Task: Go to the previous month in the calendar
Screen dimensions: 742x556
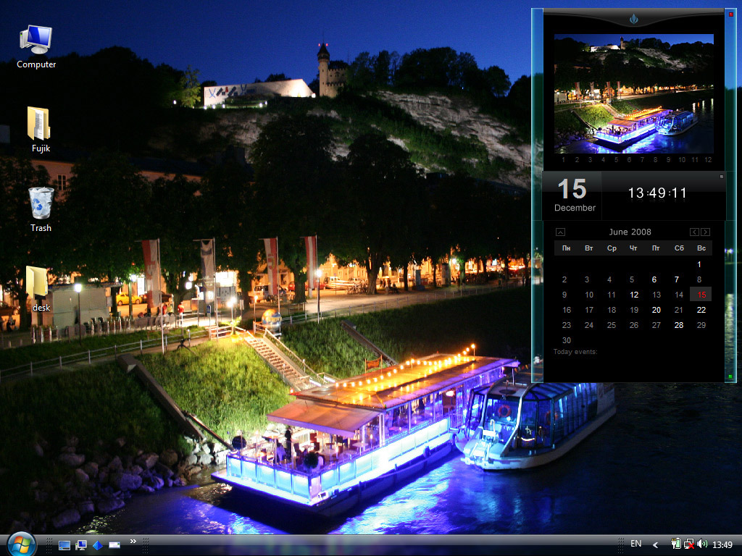Action: (693, 232)
